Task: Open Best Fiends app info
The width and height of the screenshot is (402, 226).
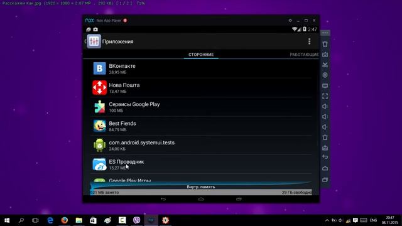Action: pos(201,126)
